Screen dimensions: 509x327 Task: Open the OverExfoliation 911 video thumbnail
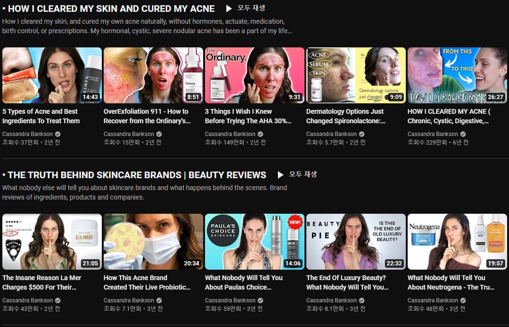153,75
